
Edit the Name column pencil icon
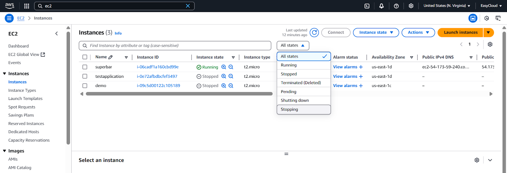tap(110, 57)
